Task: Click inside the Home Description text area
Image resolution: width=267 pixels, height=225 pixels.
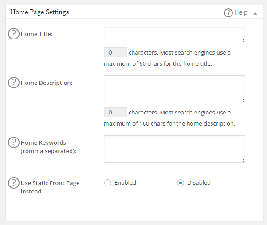Action: click(x=174, y=89)
